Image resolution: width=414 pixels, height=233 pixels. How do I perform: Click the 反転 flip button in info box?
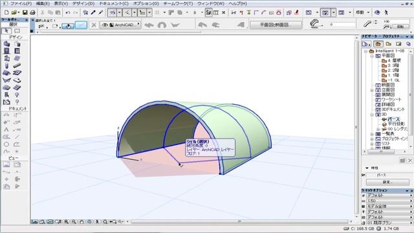point(400,27)
